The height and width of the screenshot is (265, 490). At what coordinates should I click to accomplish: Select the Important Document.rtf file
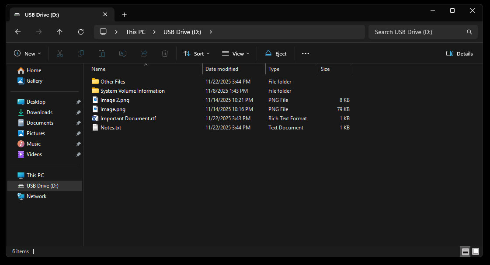(x=128, y=119)
